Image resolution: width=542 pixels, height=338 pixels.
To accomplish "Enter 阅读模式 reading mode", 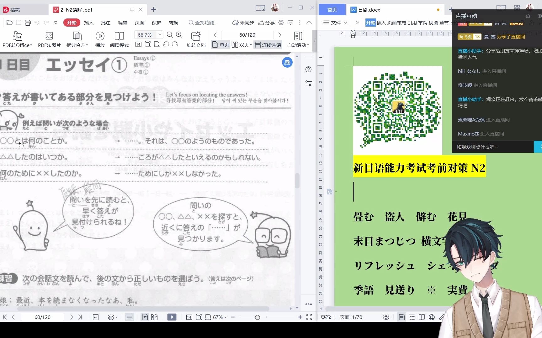I will click(119, 39).
